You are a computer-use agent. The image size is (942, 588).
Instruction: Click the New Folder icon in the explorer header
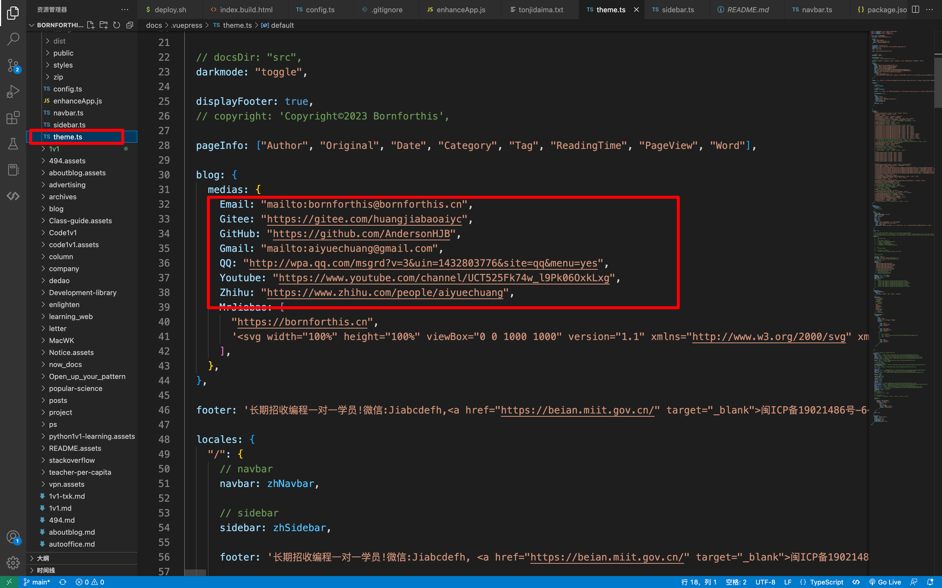click(x=104, y=25)
